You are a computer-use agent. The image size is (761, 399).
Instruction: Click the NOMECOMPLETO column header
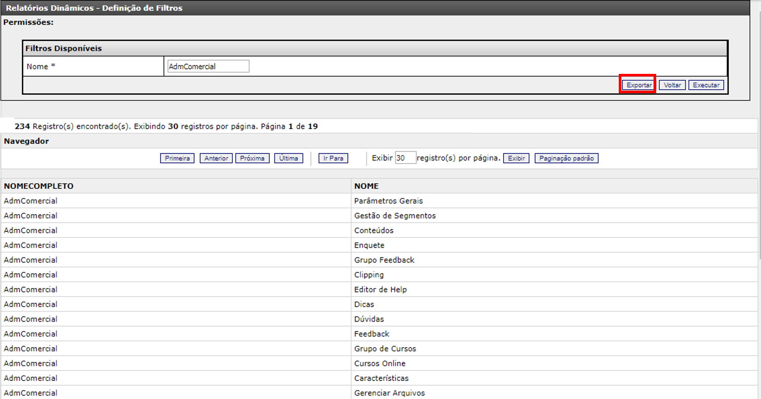pyautogui.click(x=39, y=186)
